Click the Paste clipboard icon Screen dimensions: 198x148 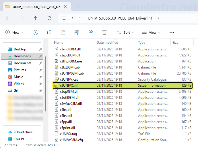[63, 32]
